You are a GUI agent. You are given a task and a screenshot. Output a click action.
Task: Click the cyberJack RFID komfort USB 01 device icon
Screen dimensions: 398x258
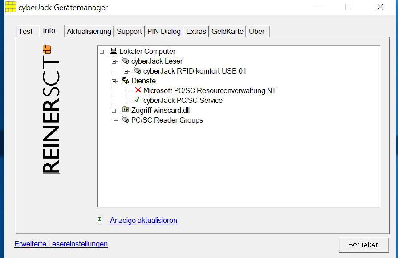pos(137,71)
